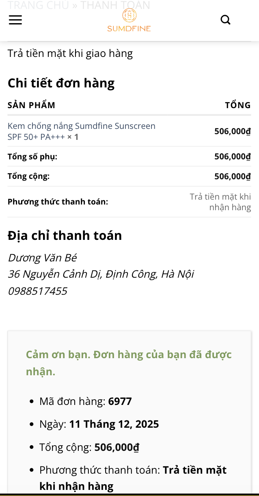Select the THANH TOÁN breadcrumb entry
Image resolution: width=259 pixels, height=496 pixels.
114,5
